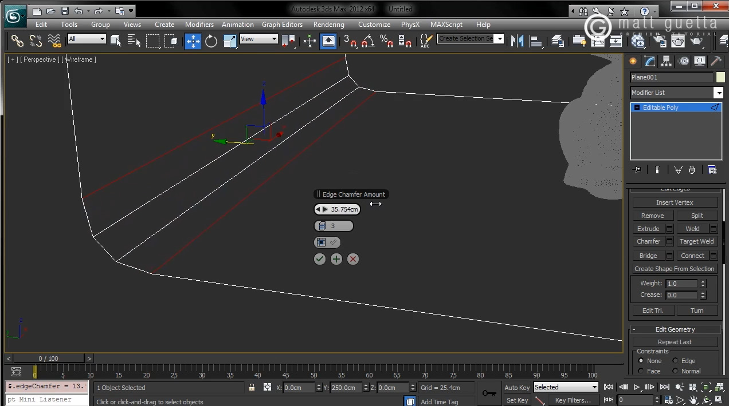The image size is (729, 406).
Task: Click the Insert Vertex button
Action: [675, 202]
